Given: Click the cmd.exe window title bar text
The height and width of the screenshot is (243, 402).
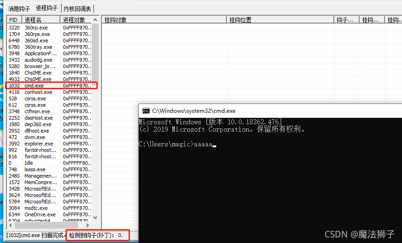Looking at the screenshot, I should (194, 111).
